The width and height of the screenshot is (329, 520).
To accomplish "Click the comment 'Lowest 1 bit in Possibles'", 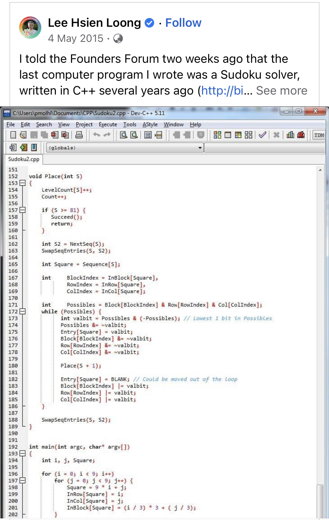I will pos(232,318).
